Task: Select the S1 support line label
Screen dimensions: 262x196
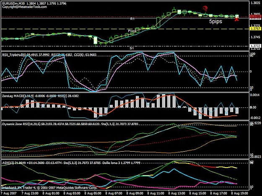Action: [x=132, y=48]
